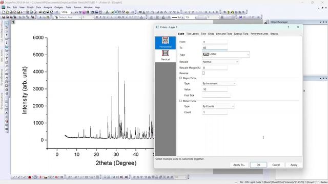
Task: Open the dialog help question mark
Action: (288, 27)
